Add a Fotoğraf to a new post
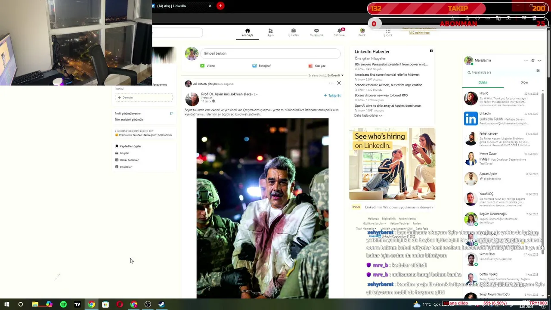 (x=261, y=66)
